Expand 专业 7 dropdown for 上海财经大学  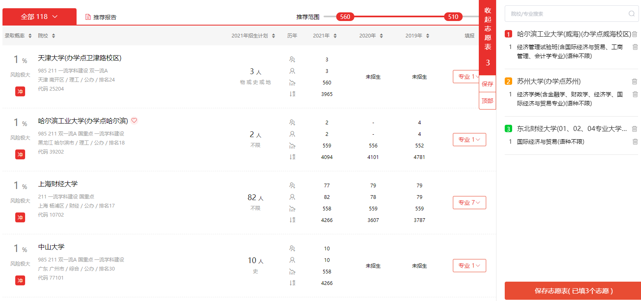coord(469,203)
